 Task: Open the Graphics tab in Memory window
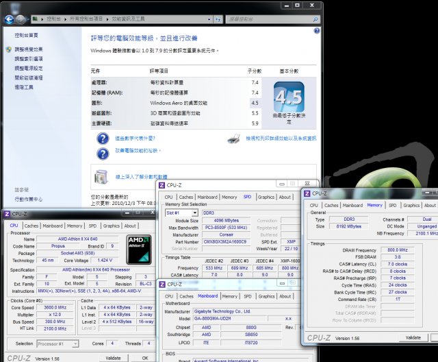pos(411,205)
